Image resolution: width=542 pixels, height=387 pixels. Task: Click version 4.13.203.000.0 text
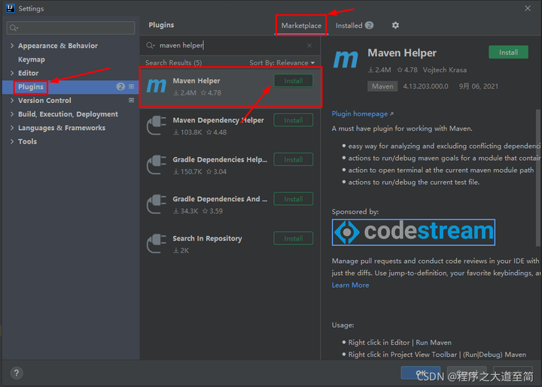pyautogui.click(x=425, y=86)
